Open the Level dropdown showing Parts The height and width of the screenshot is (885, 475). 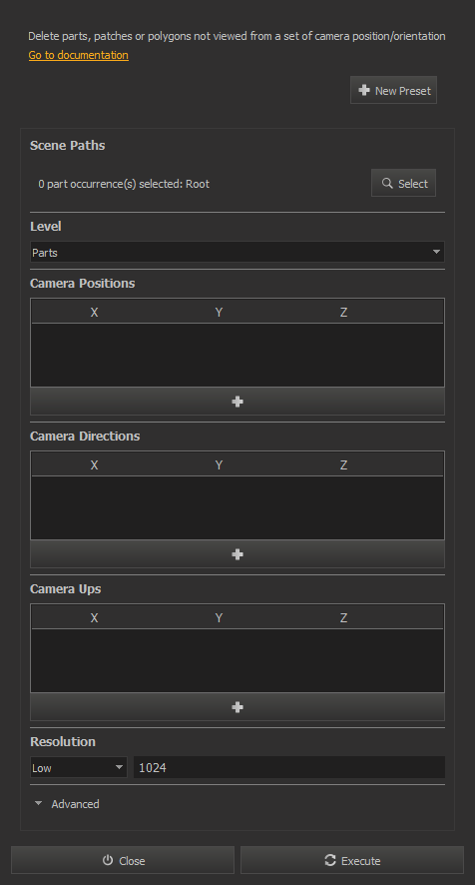tap(237, 252)
